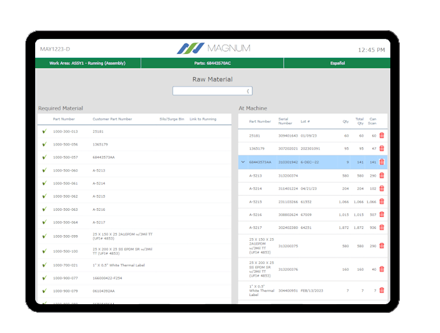Click green checkmark for 1000-500-056
440x333 pixels.
click(x=45, y=144)
